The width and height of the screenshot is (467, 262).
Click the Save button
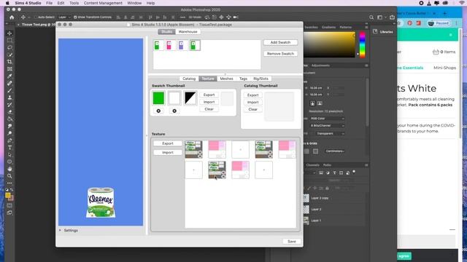click(292, 242)
